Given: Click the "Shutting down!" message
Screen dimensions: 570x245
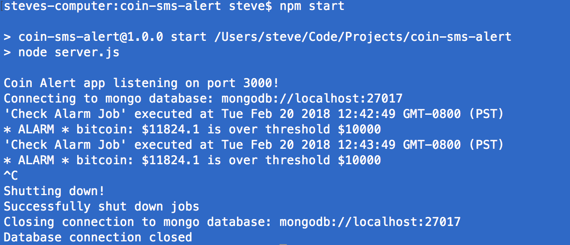Looking at the screenshot, I should 54,191.
